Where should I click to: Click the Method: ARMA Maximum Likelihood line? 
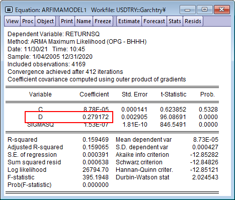click(77, 42)
